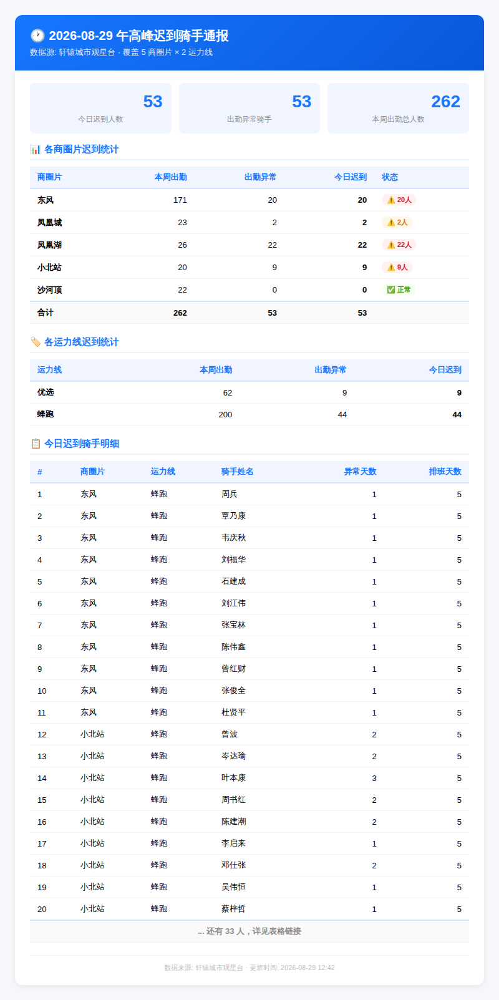Click rider name 陈伟鑫
499x1000 pixels.
tap(234, 647)
